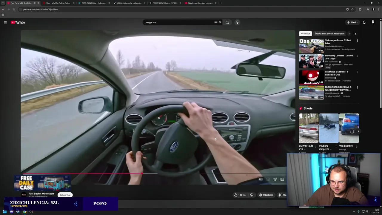Open options for Wrx backfire short

tap(356, 147)
